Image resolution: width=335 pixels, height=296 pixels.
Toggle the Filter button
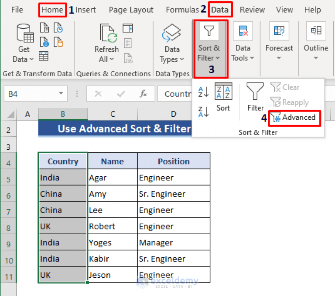[255, 97]
